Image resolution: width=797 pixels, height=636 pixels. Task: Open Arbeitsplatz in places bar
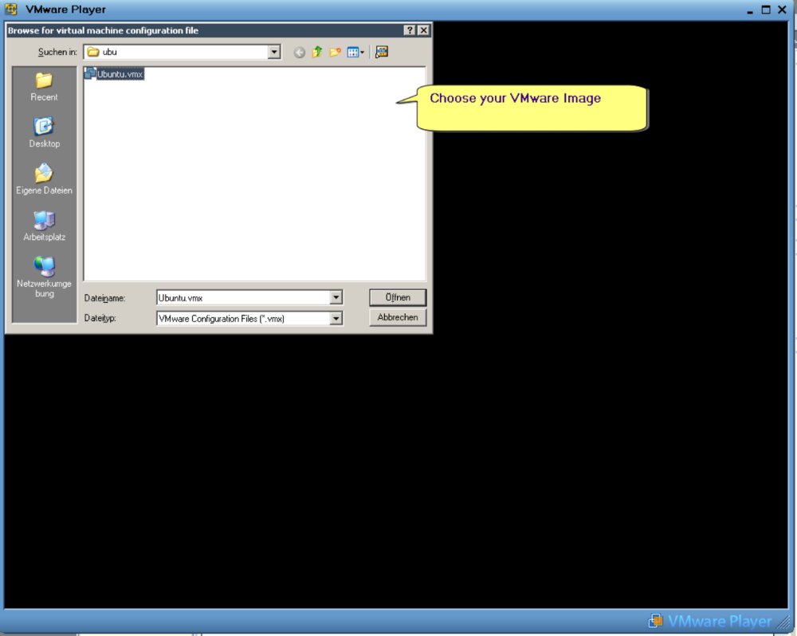[x=44, y=226]
